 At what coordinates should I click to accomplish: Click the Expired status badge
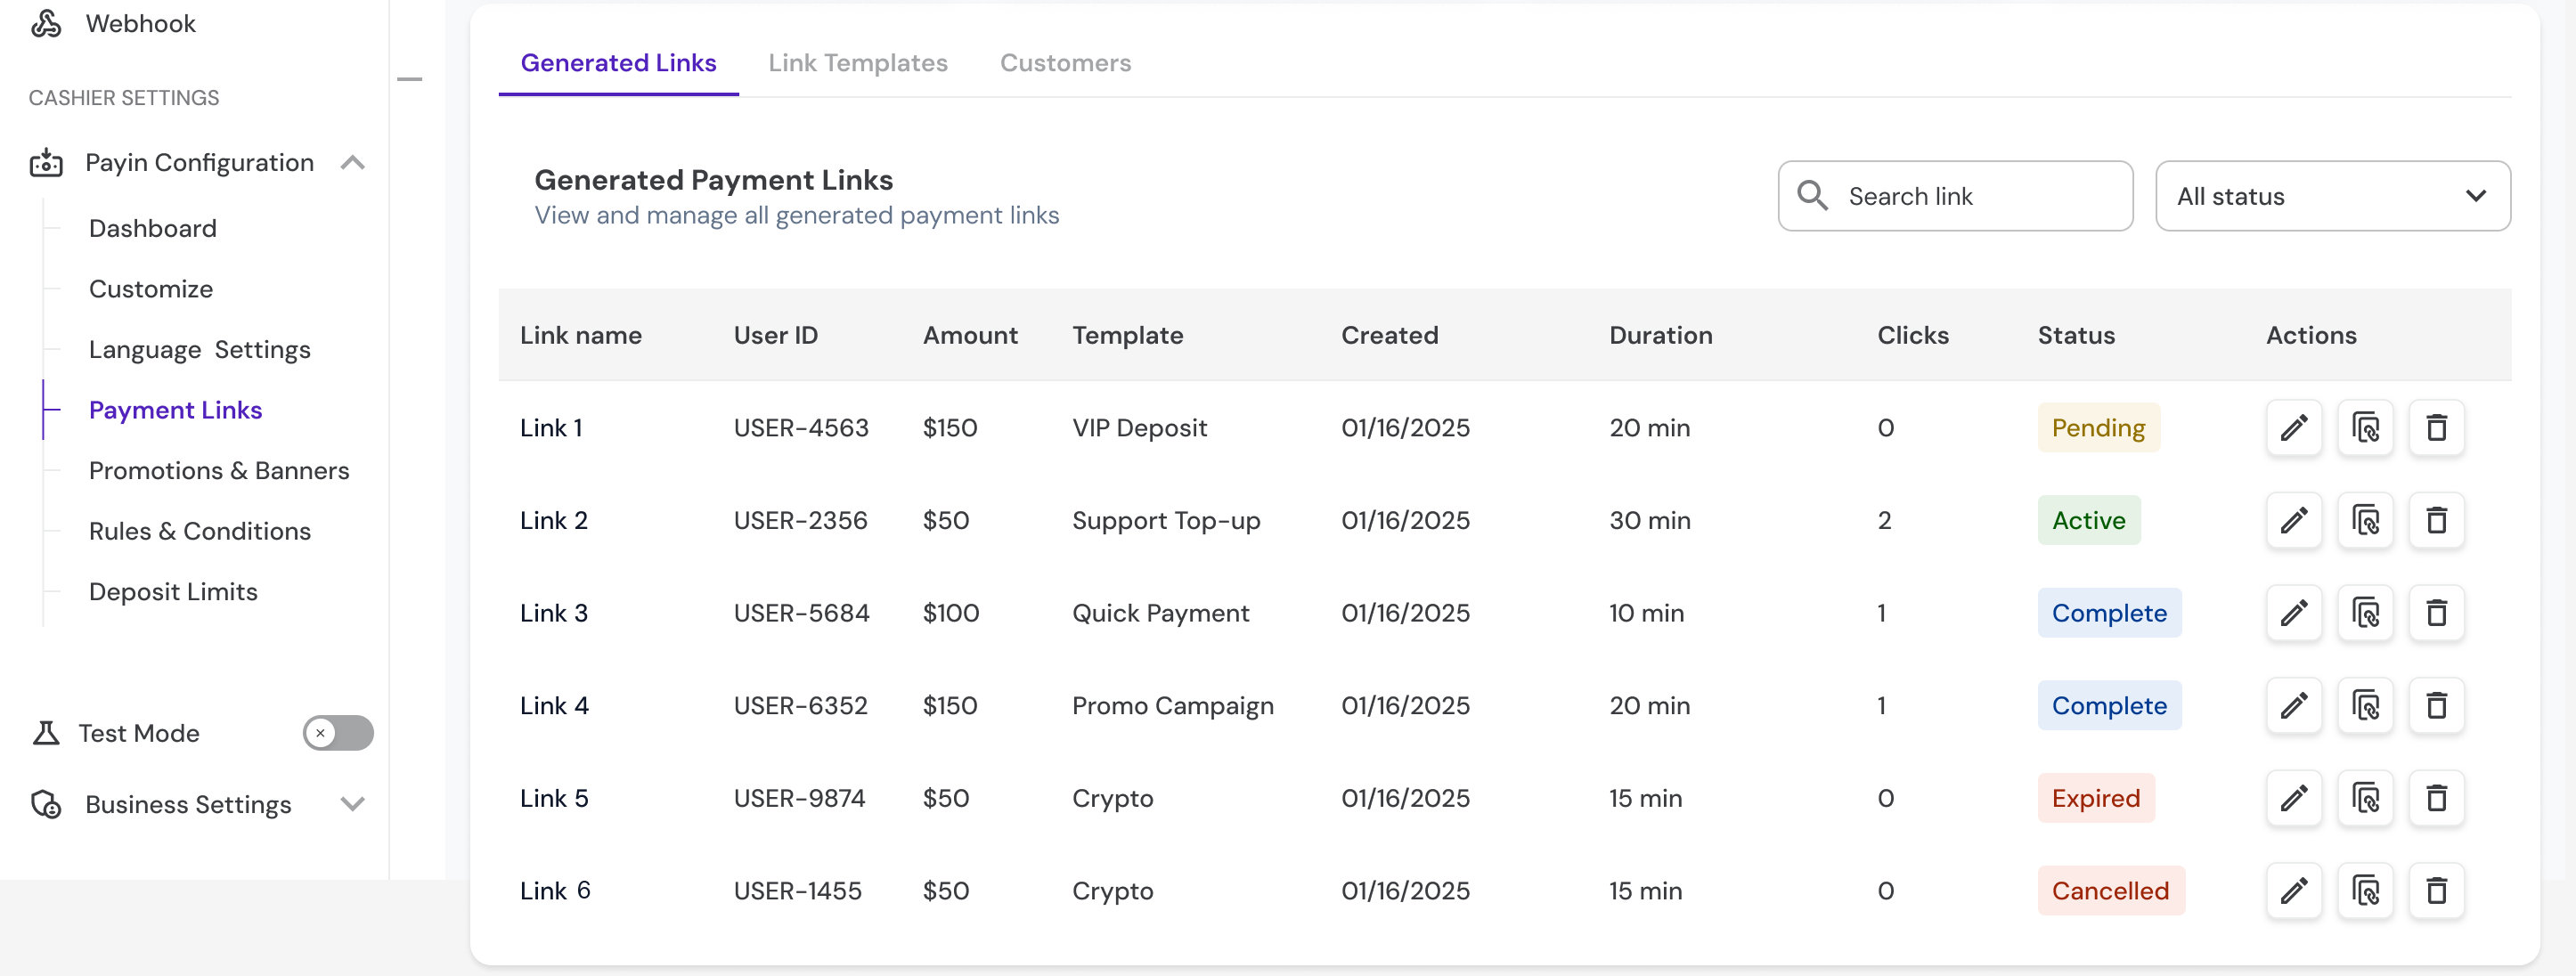[x=2096, y=798]
